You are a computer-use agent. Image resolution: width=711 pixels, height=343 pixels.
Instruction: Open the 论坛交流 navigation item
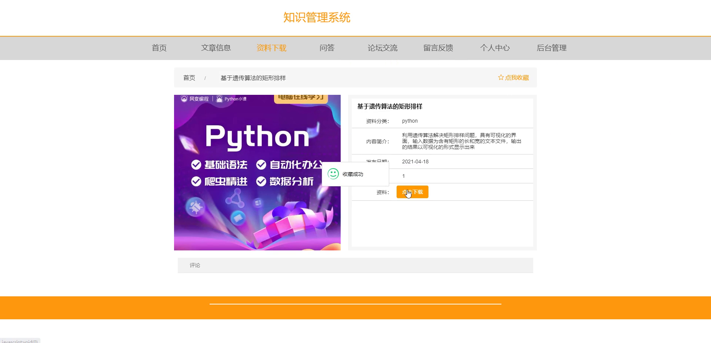tap(383, 48)
